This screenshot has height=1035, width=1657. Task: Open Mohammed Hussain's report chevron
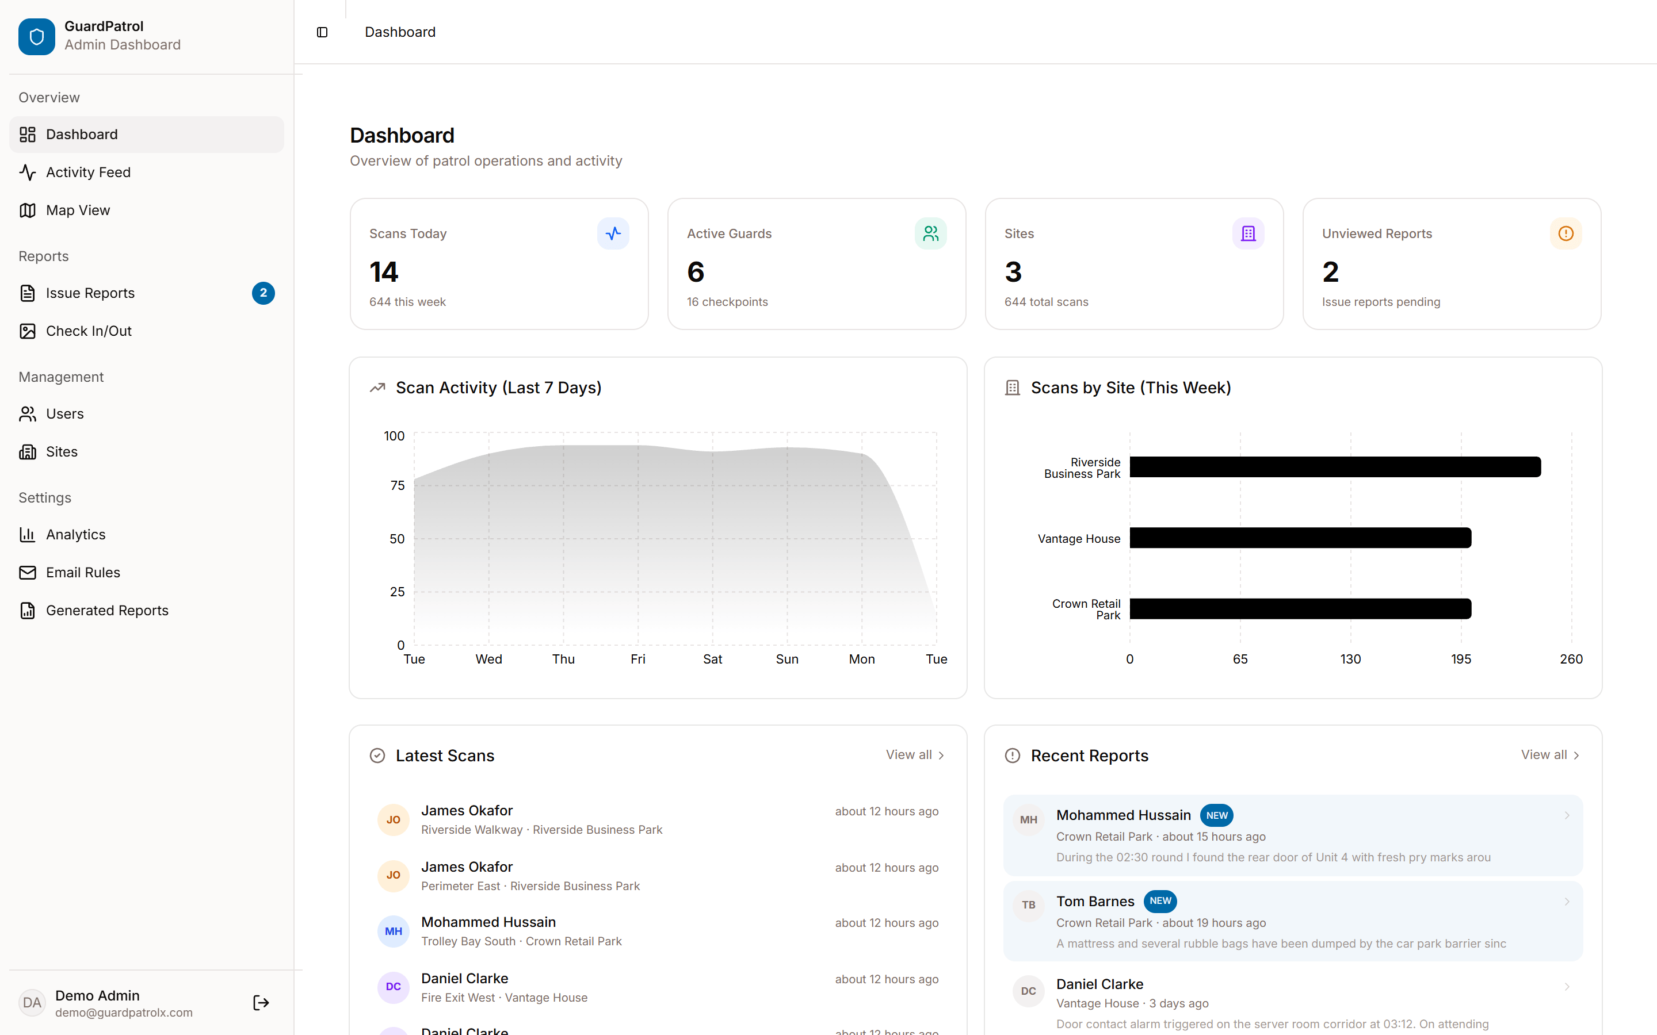click(x=1567, y=815)
